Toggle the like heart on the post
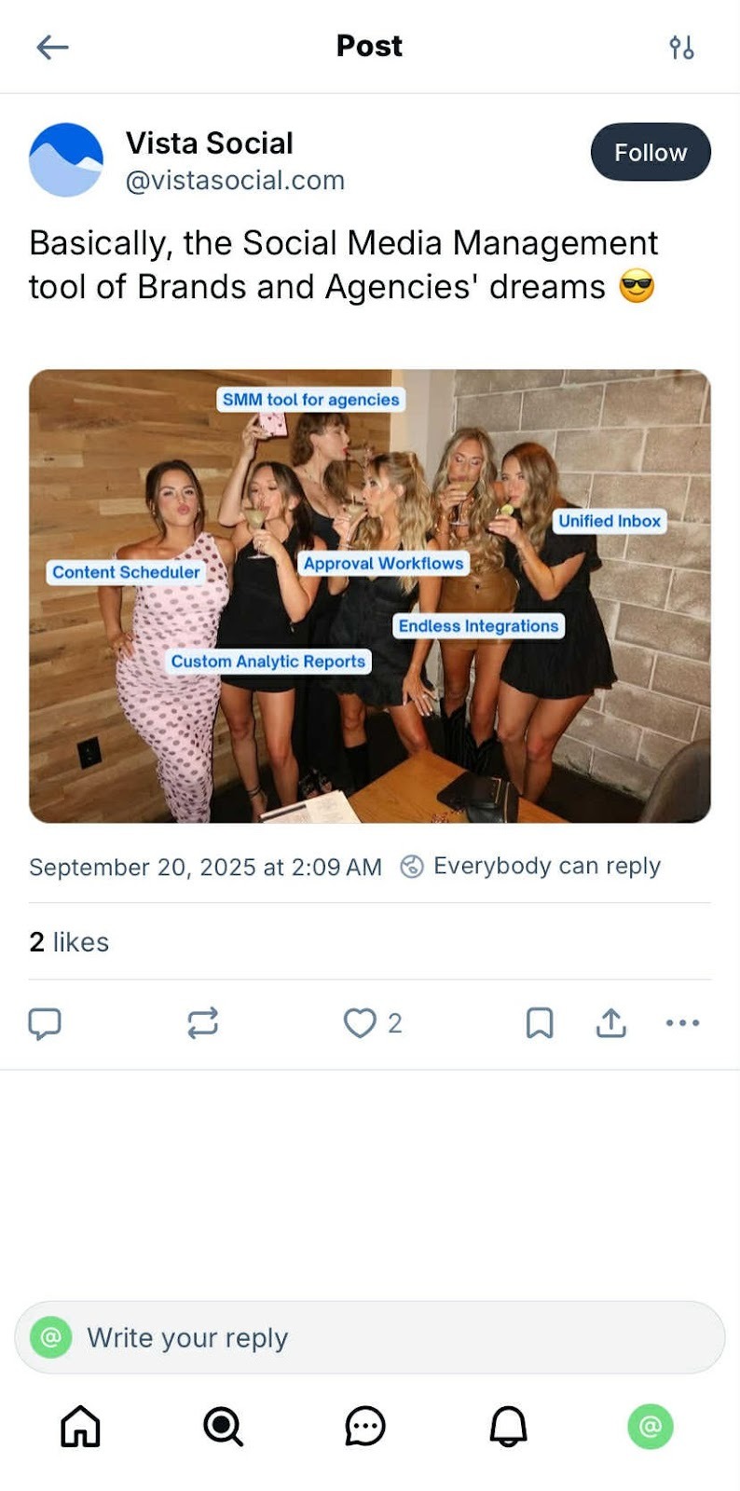Image resolution: width=740 pixels, height=1491 pixels. pyautogui.click(x=359, y=1022)
